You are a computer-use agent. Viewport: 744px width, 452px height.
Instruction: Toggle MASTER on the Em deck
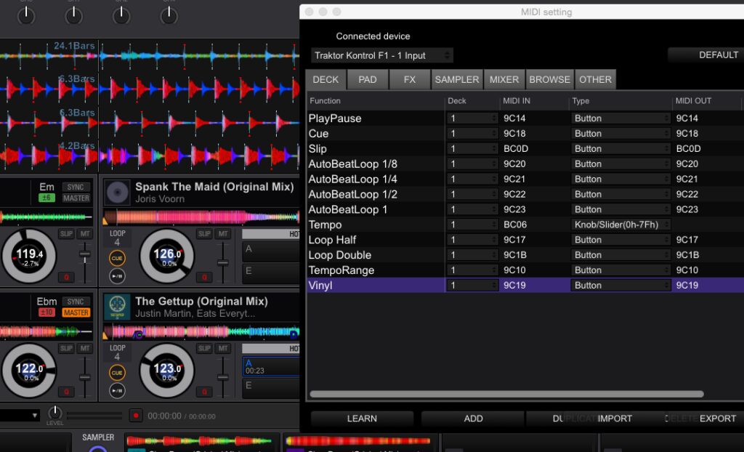(76, 198)
